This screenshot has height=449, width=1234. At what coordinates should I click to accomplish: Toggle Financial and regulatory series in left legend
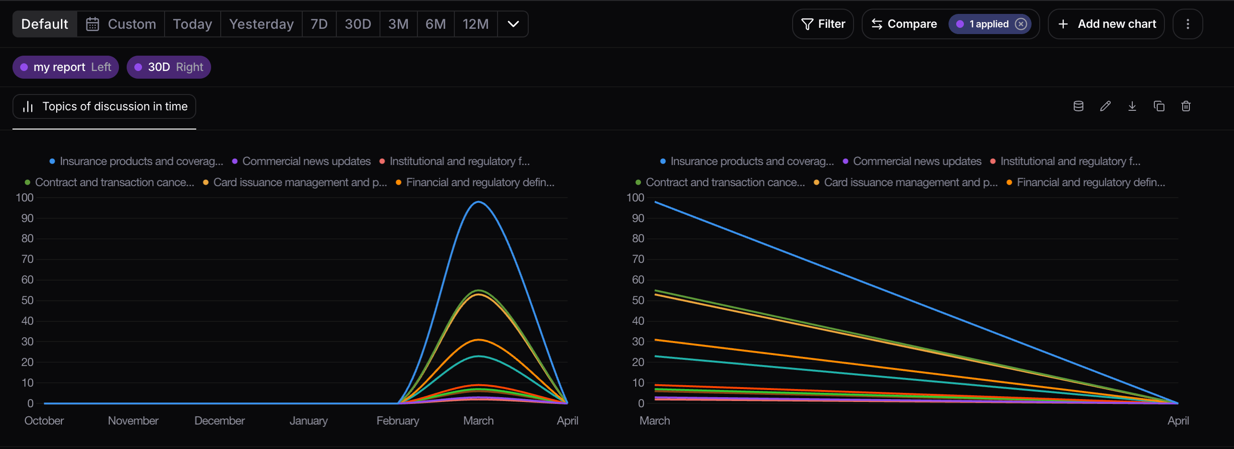pos(475,182)
